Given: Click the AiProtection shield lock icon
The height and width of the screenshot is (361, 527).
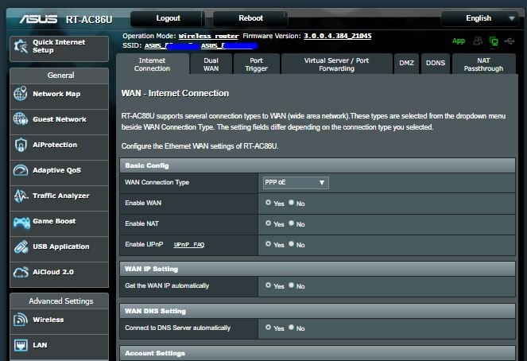Looking at the screenshot, I should [21, 145].
